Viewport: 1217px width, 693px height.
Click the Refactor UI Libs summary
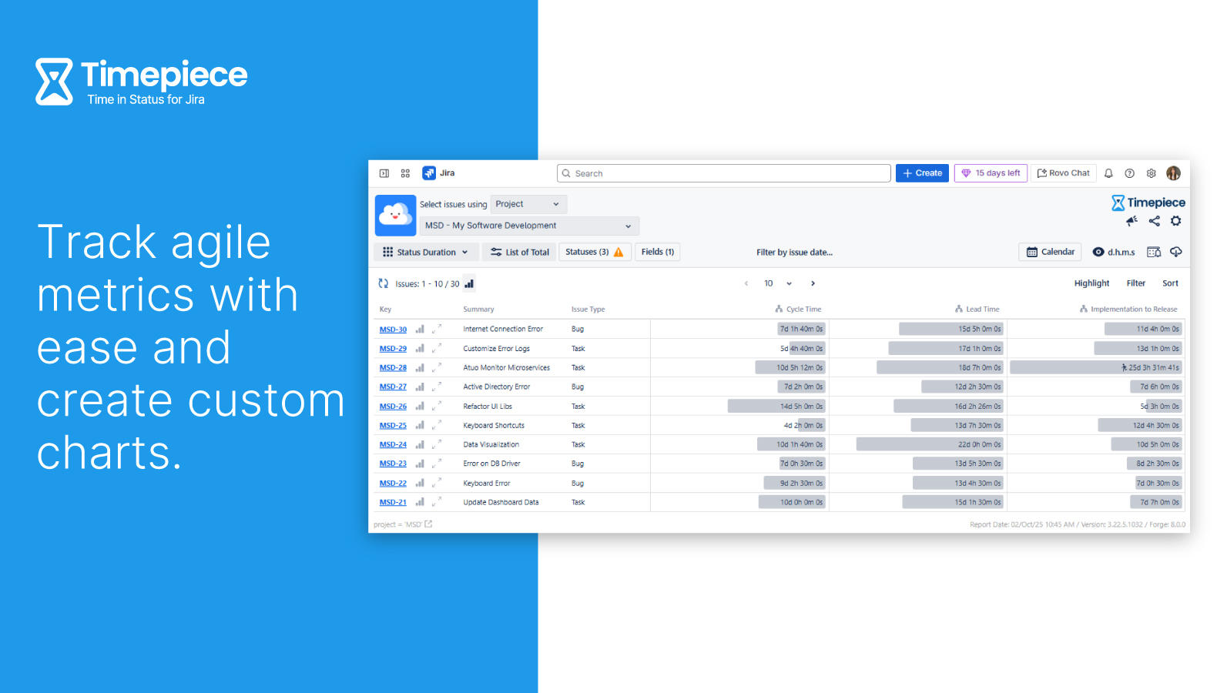tap(488, 407)
